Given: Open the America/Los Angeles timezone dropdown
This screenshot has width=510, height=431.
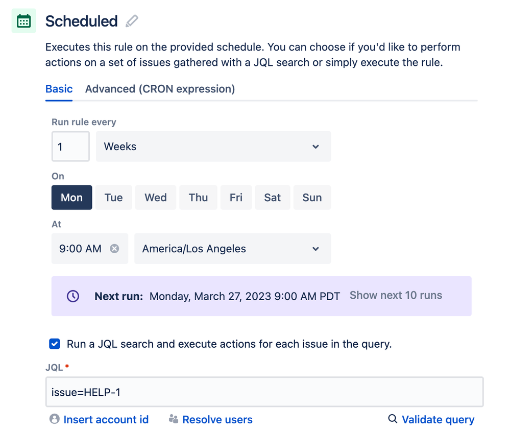Looking at the screenshot, I should click(233, 249).
